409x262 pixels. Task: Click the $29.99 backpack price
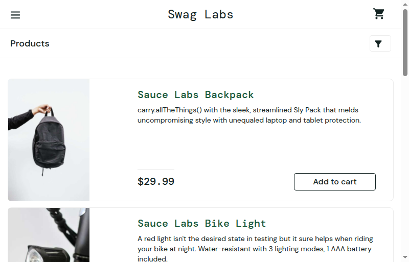tap(156, 181)
